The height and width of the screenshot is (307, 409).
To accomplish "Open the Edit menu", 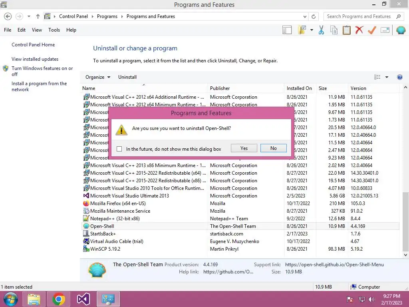I will tap(22, 30).
